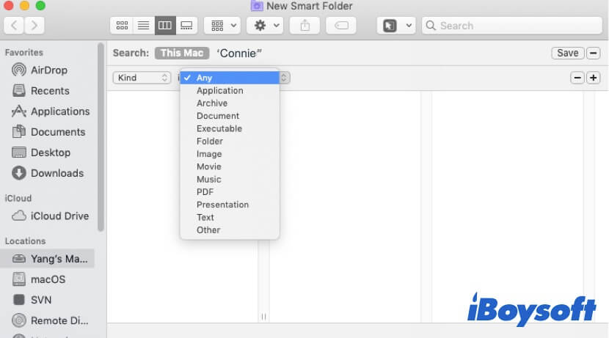The width and height of the screenshot is (609, 338).
Task: Go forward with the arrow button
Action: coord(34,25)
